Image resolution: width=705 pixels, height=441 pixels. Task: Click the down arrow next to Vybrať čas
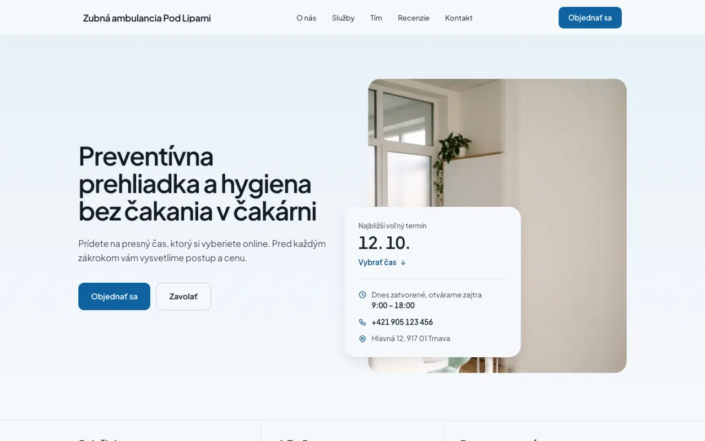(x=403, y=262)
